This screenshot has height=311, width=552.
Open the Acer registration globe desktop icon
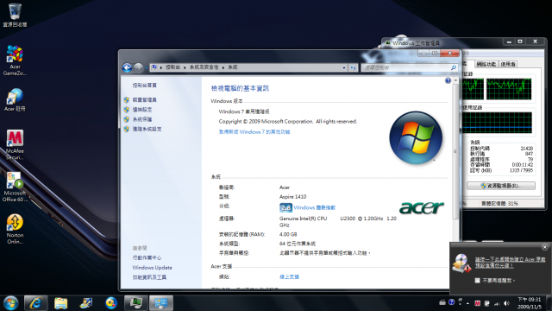pyautogui.click(x=15, y=100)
